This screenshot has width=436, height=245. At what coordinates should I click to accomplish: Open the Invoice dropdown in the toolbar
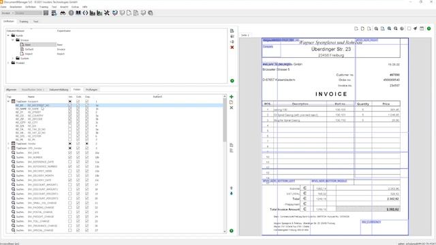click(x=7, y=13)
